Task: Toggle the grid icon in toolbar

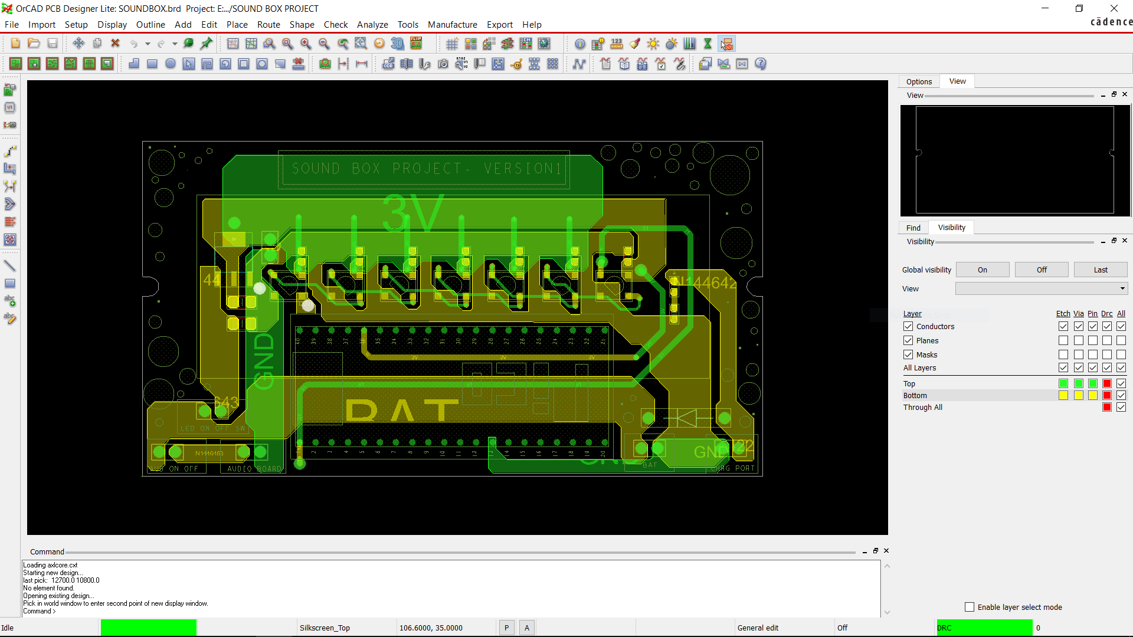Action: [452, 44]
